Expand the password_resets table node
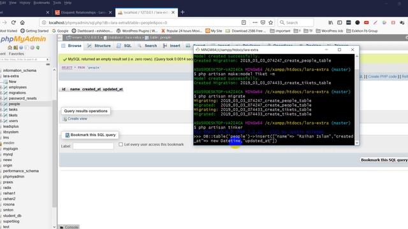408x229 pixels. [1, 99]
